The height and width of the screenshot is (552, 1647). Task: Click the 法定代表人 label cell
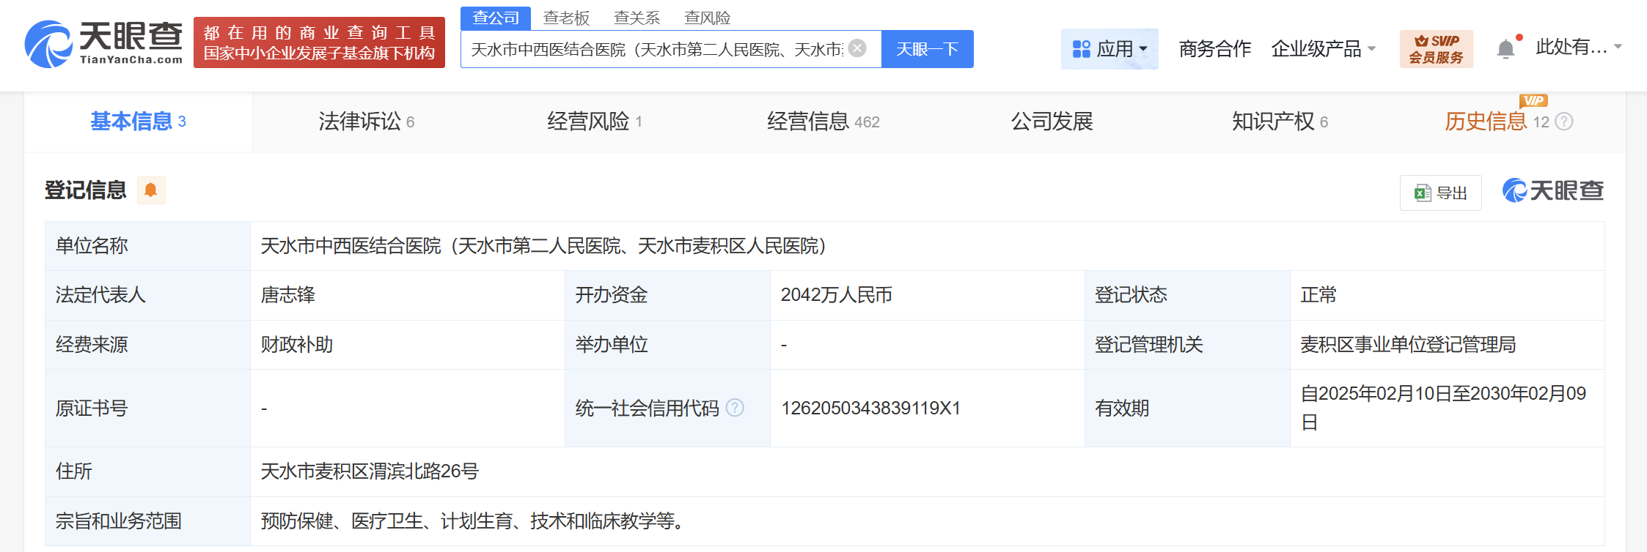(147, 295)
